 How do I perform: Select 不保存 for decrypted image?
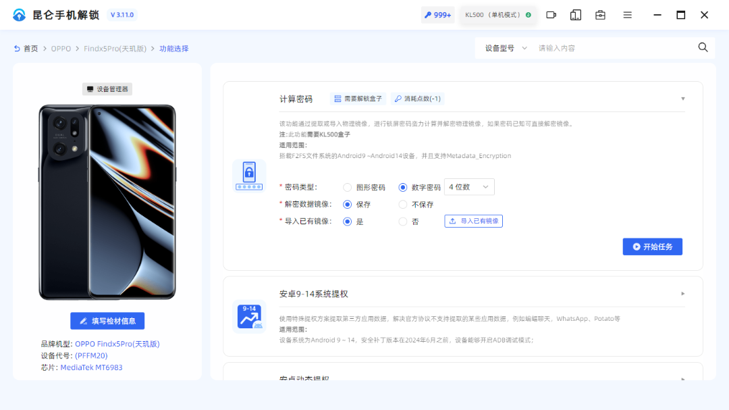403,204
